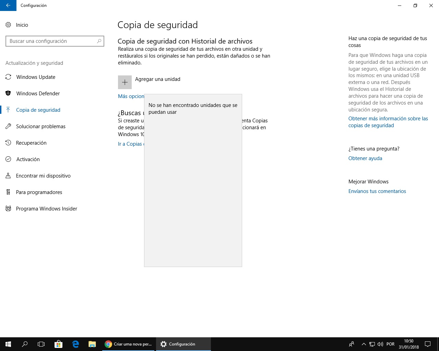Viewport: 439px width, 351px height.
Task: Open File Explorer from taskbar
Action: [x=92, y=344]
